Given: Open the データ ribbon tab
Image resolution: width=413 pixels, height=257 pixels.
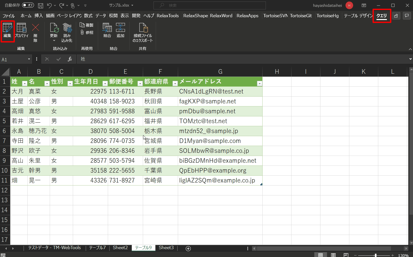Looking at the screenshot, I should pos(100,16).
